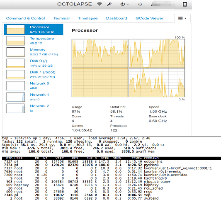Open the power system menu dropdown
This screenshot has height=207, width=221.
124,4
